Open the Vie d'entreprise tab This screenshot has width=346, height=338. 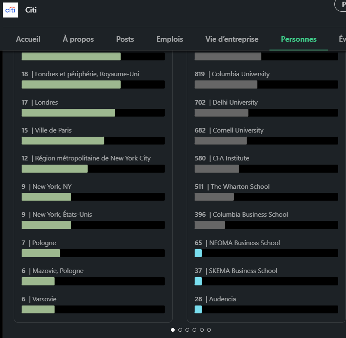[x=232, y=39]
